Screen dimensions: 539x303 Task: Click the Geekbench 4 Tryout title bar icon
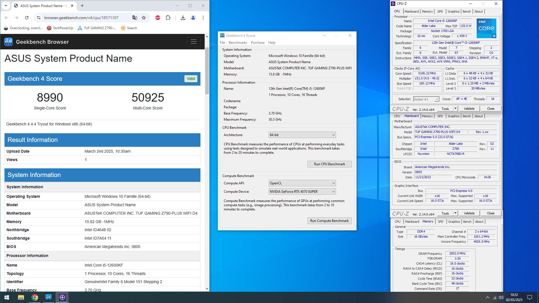point(222,36)
